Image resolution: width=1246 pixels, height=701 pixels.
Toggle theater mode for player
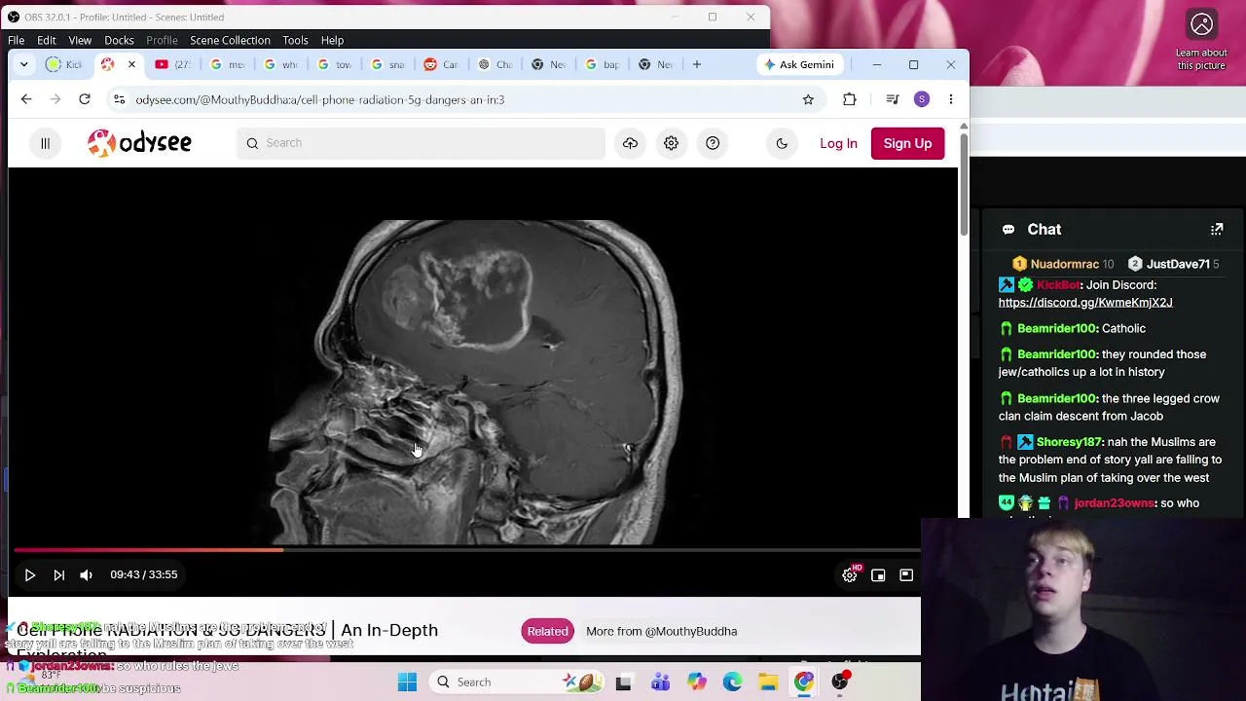906,575
